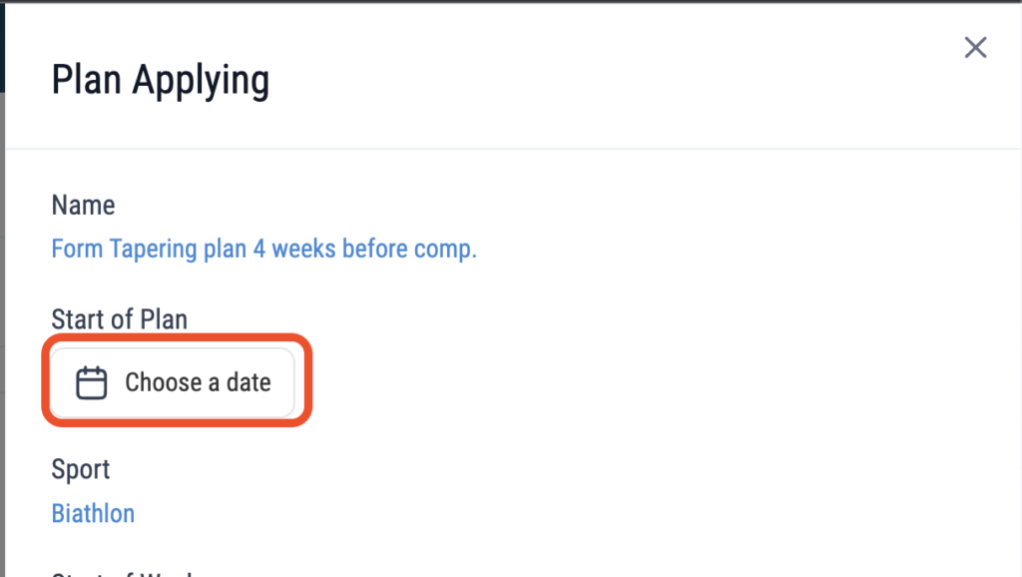1022x577 pixels.
Task: Click the Sport field label
Action: pyautogui.click(x=81, y=470)
